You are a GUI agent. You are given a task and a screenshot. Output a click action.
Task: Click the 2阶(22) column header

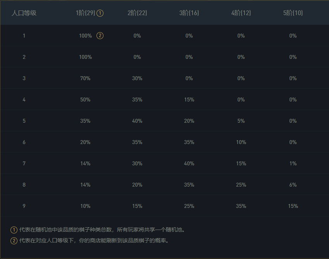(x=137, y=13)
